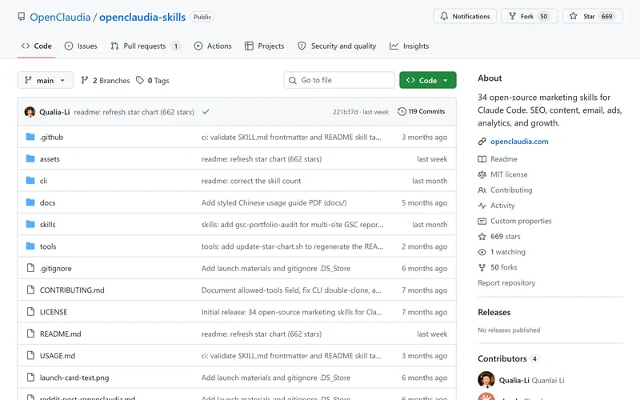Click the green check status icon

[206, 111]
